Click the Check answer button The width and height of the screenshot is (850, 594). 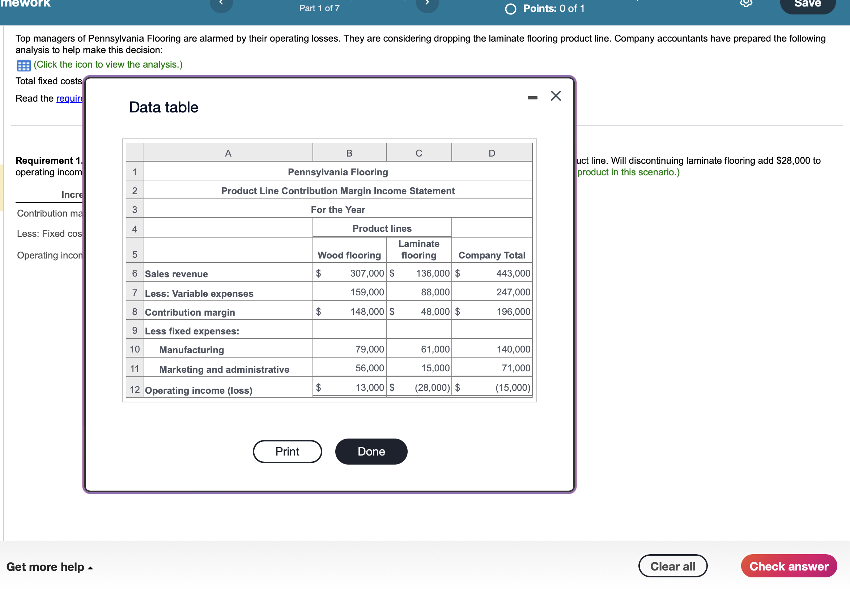789,566
